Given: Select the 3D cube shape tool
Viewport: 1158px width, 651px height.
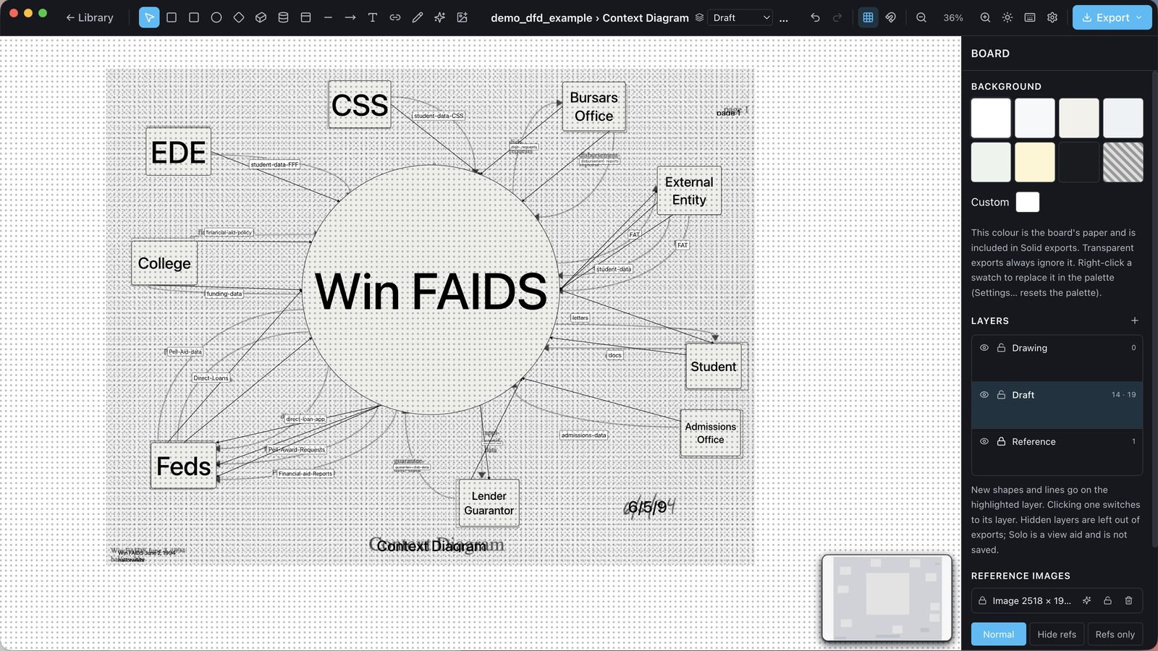Looking at the screenshot, I should 261,17.
